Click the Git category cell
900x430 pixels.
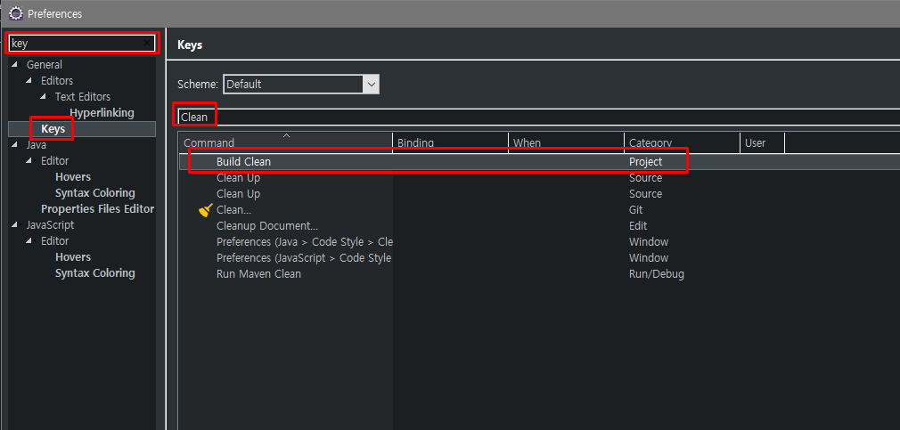pyautogui.click(x=636, y=210)
